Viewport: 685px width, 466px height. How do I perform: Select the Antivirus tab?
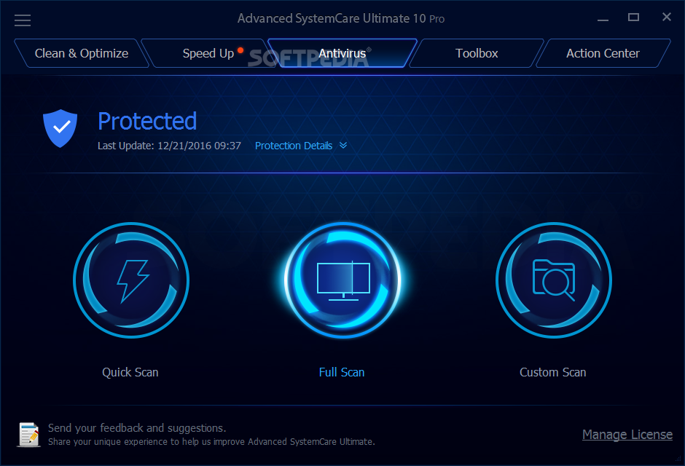coord(342,53)
